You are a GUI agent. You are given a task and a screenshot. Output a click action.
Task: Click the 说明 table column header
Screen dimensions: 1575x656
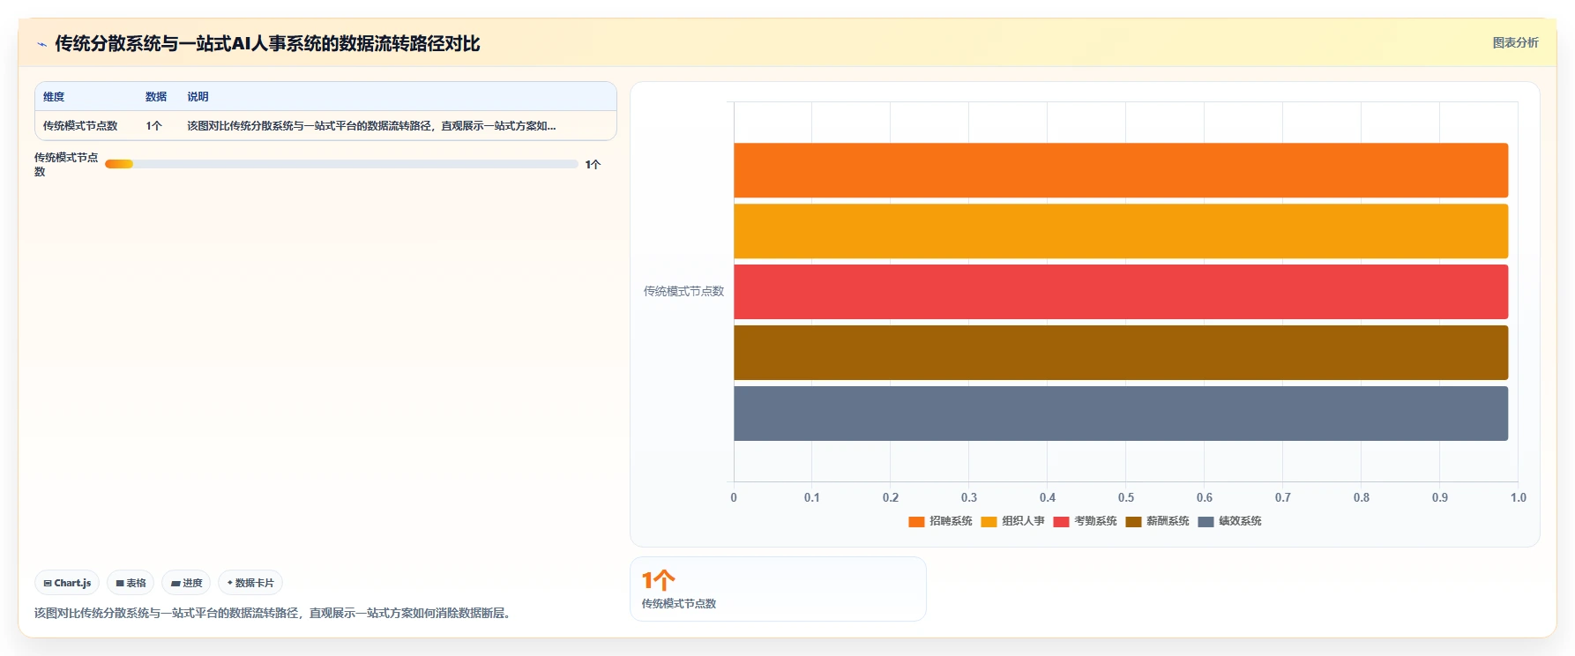tap(198, 97)
